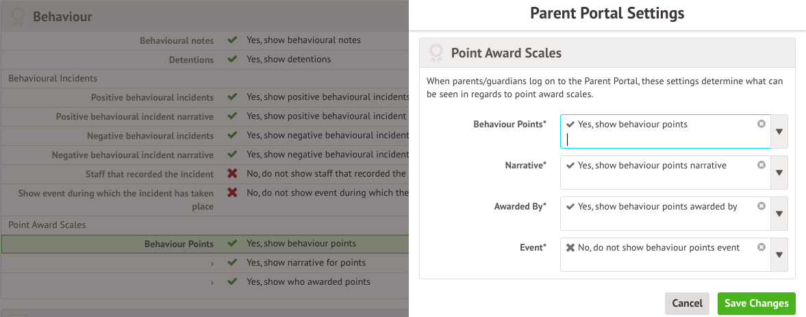Screen dimensions: 806x317
Task: Remove the Event field selection
Action: coord(761,247)
